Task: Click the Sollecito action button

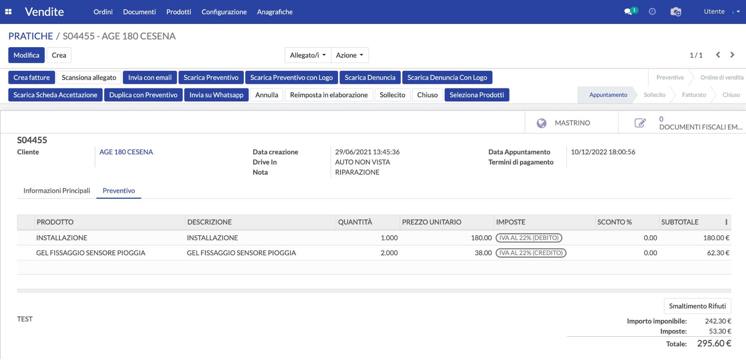Action: click(x=392, y=95)
